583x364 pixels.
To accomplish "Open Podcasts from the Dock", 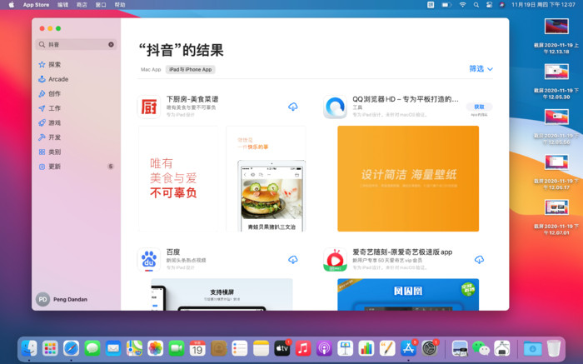I will coord(324,348).
